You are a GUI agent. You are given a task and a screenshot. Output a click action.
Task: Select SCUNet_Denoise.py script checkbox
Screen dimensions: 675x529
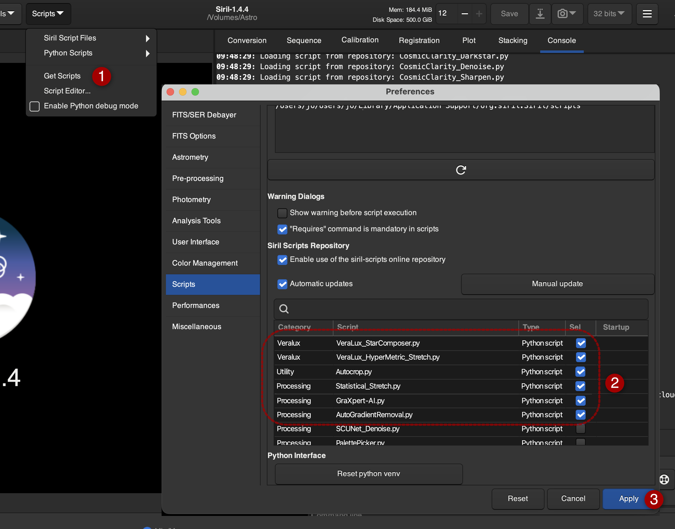580,429
